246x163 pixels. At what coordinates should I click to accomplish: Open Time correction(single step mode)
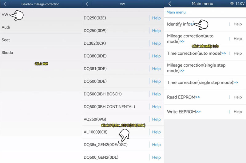click(x=202, y=83)
